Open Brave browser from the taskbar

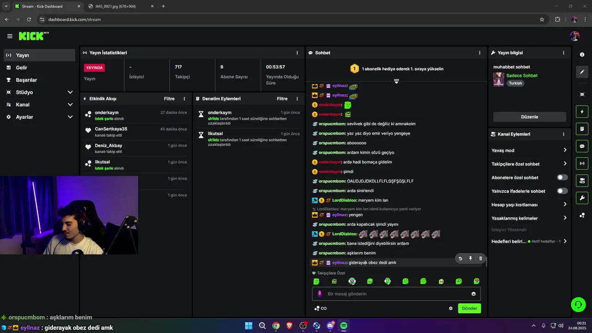[290, 326]
